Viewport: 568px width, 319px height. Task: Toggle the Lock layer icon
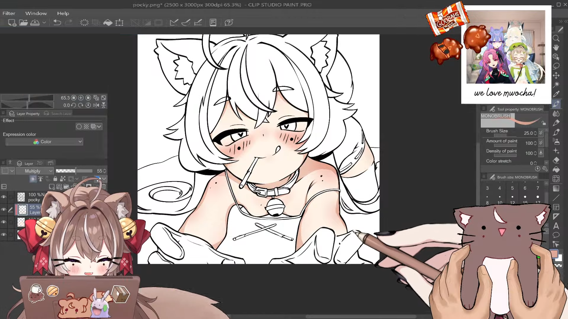pos(55,179)
